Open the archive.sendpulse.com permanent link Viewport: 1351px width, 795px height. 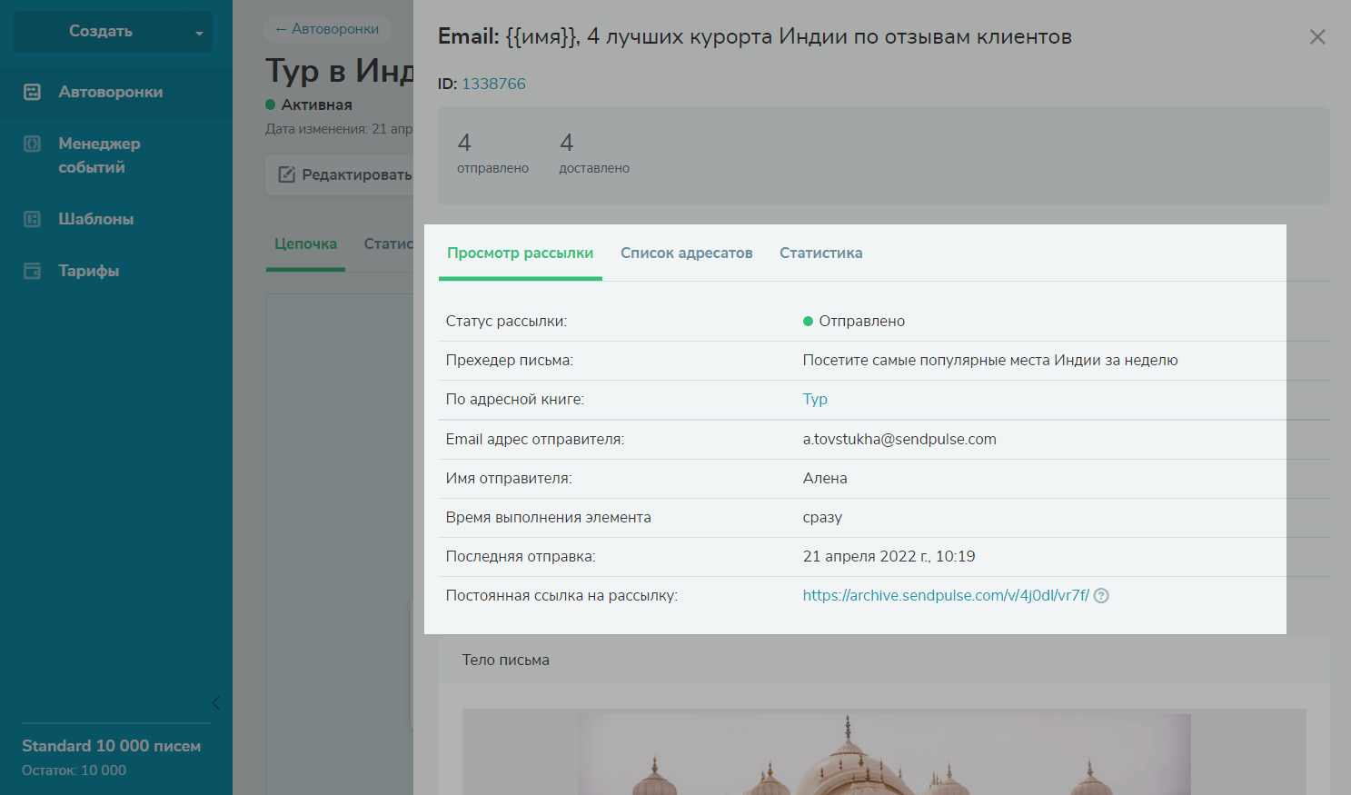coord(945,596)
